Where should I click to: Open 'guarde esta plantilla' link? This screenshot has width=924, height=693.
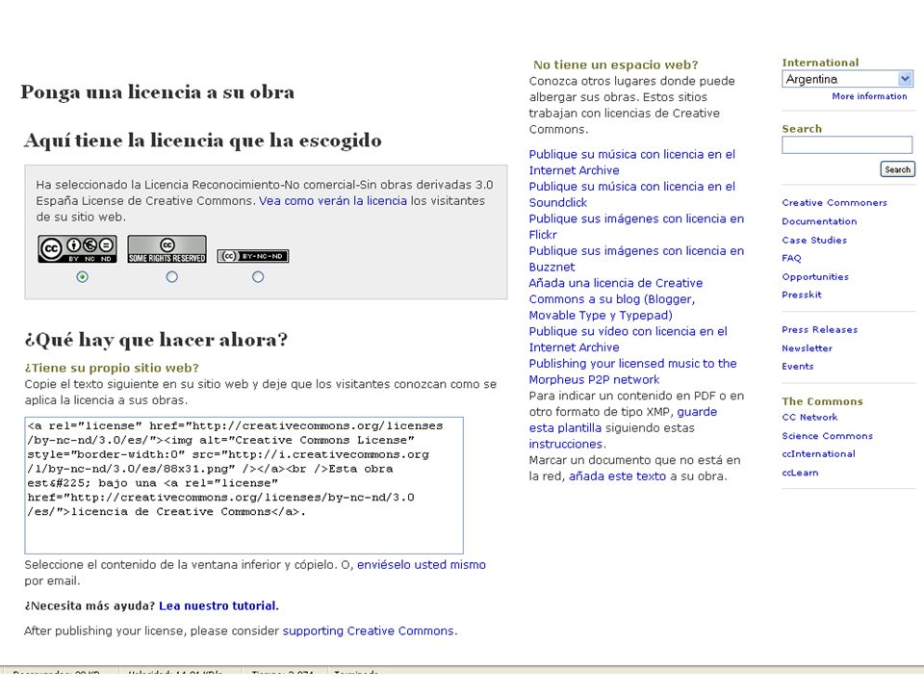(623, 420)
